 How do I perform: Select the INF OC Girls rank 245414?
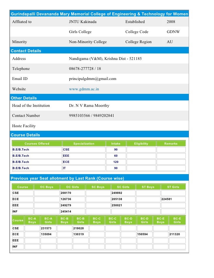[66, 212]
